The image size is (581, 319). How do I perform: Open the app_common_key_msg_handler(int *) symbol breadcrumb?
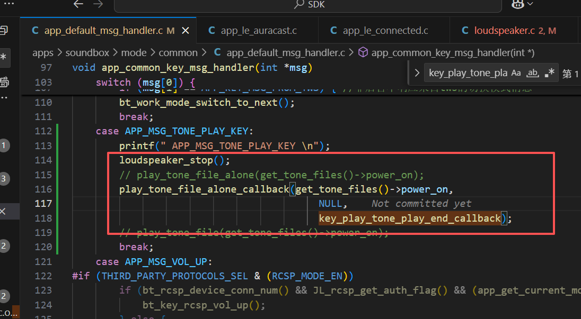446,53
